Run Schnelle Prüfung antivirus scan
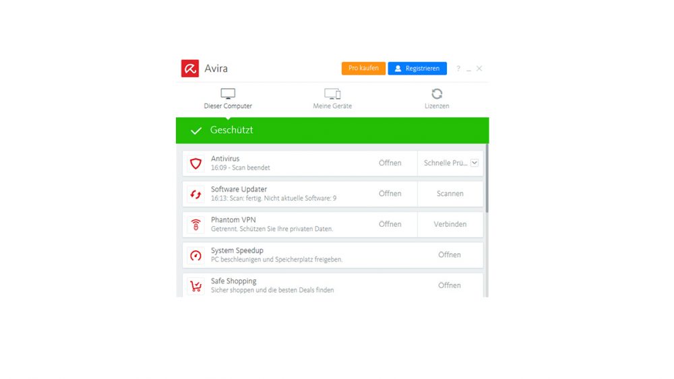The image size is (674, 379). coord(446,163)
